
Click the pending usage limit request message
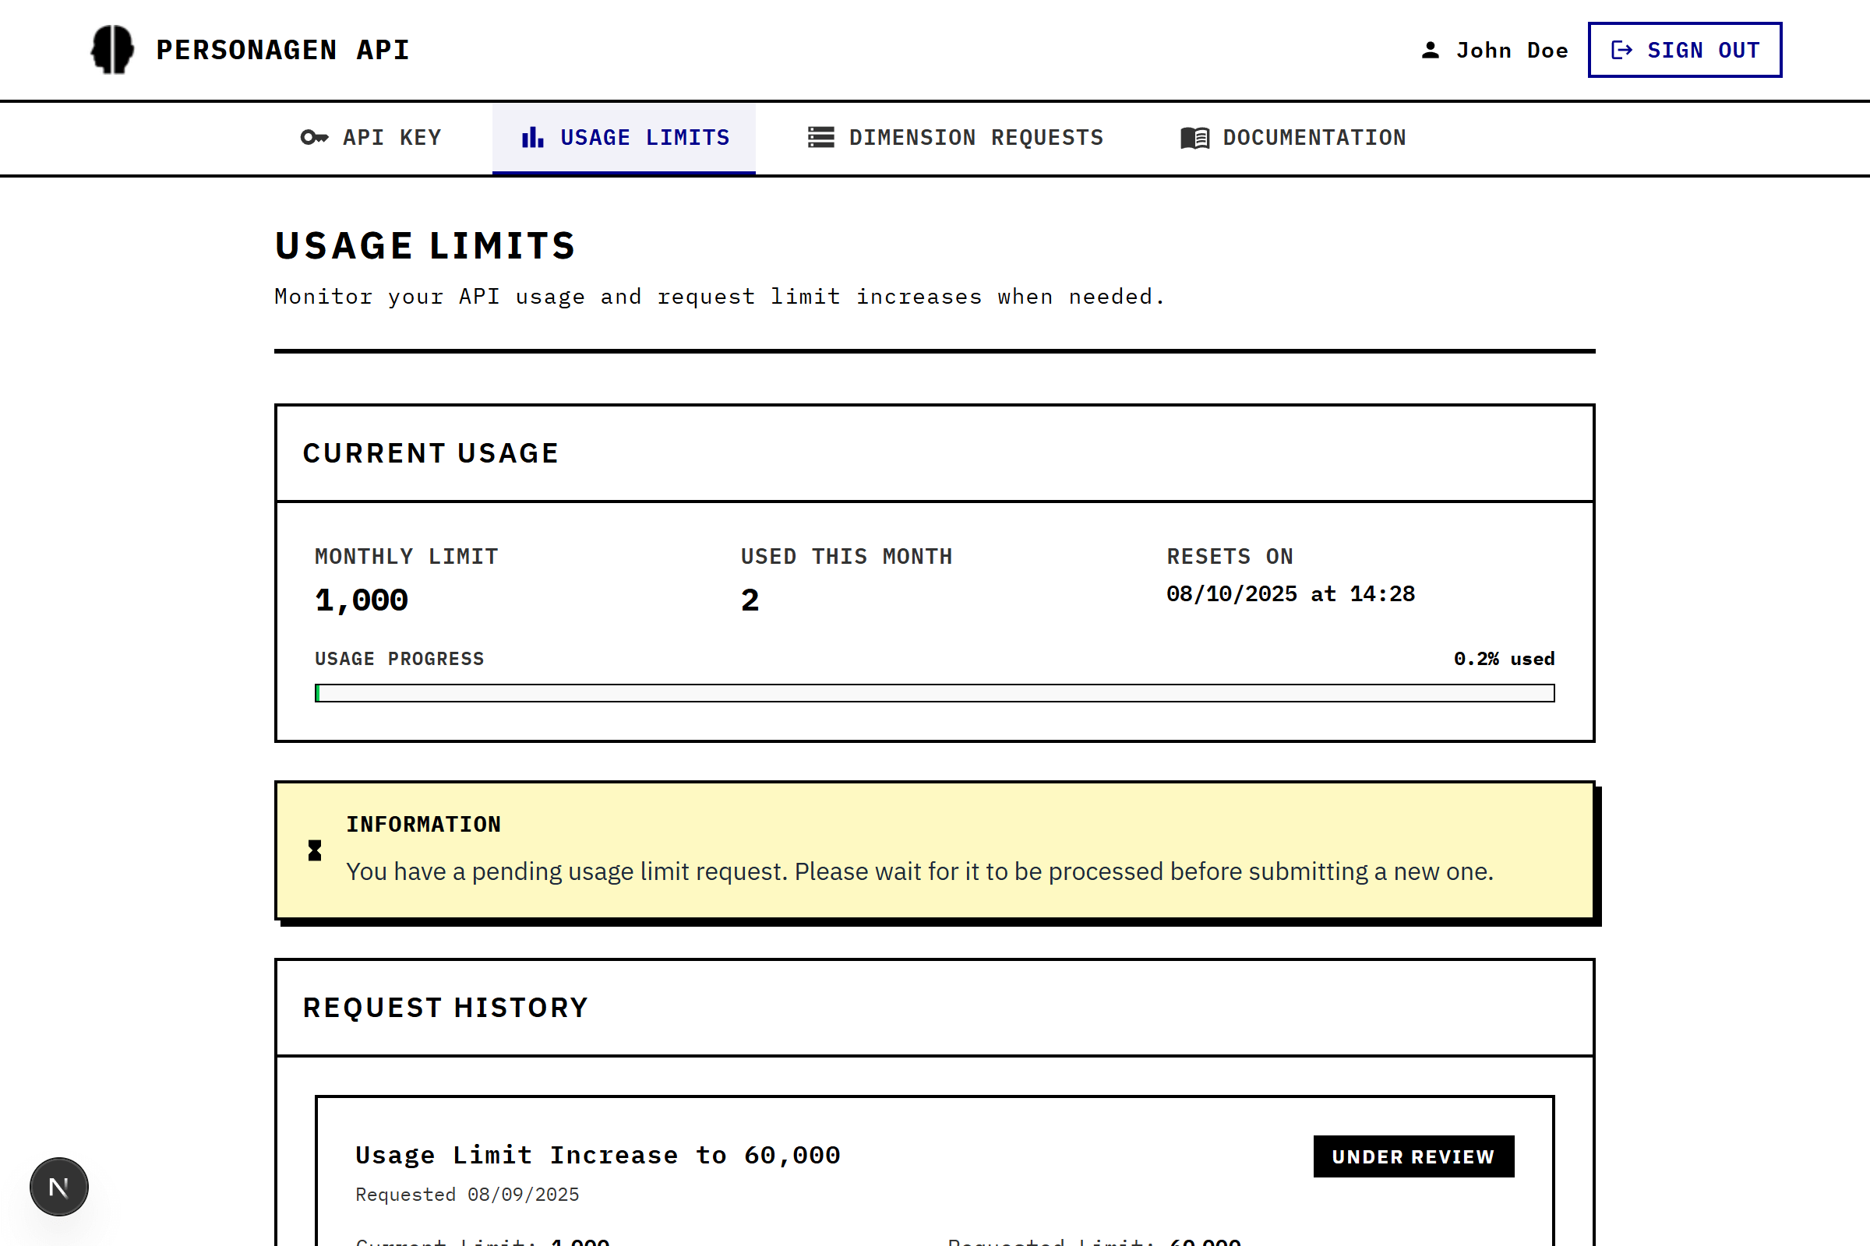click(x=920, y=871)
